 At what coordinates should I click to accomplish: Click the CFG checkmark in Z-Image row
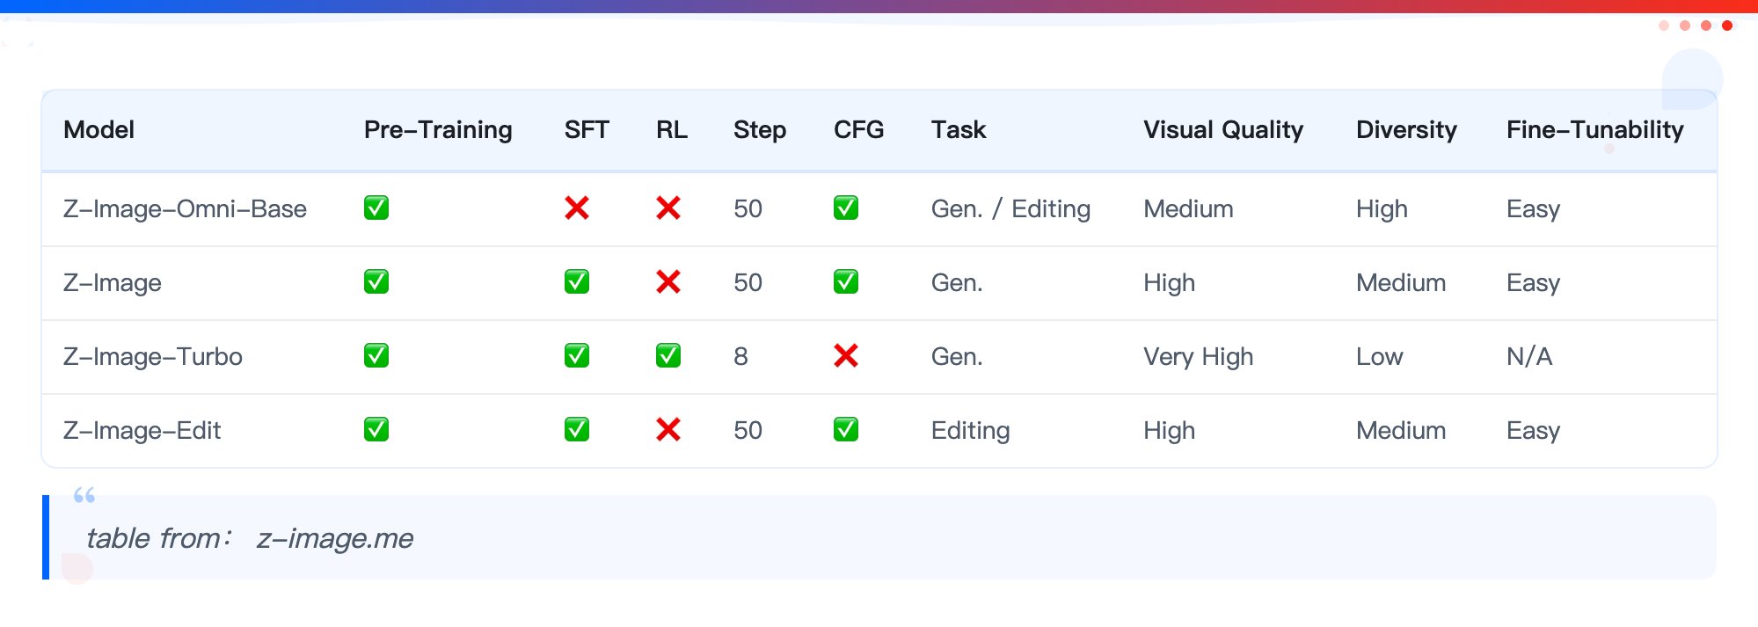[846, 282]
